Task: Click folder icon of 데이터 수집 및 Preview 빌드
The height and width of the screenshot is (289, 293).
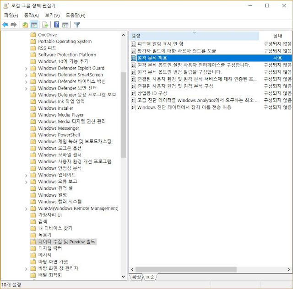Action: point(33,242)
